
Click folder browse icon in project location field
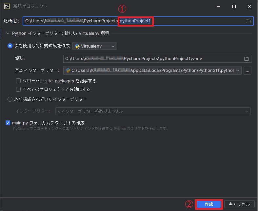pos(248,21)
